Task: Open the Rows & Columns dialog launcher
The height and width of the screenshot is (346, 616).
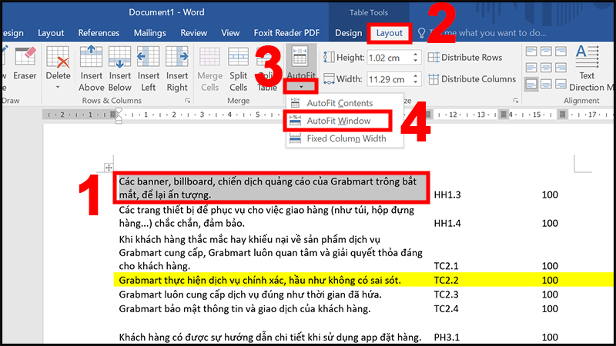Action: point(188,101)
